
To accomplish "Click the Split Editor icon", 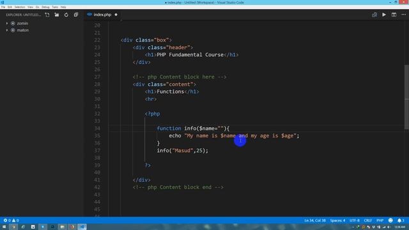I will click(x=394, y=15).
